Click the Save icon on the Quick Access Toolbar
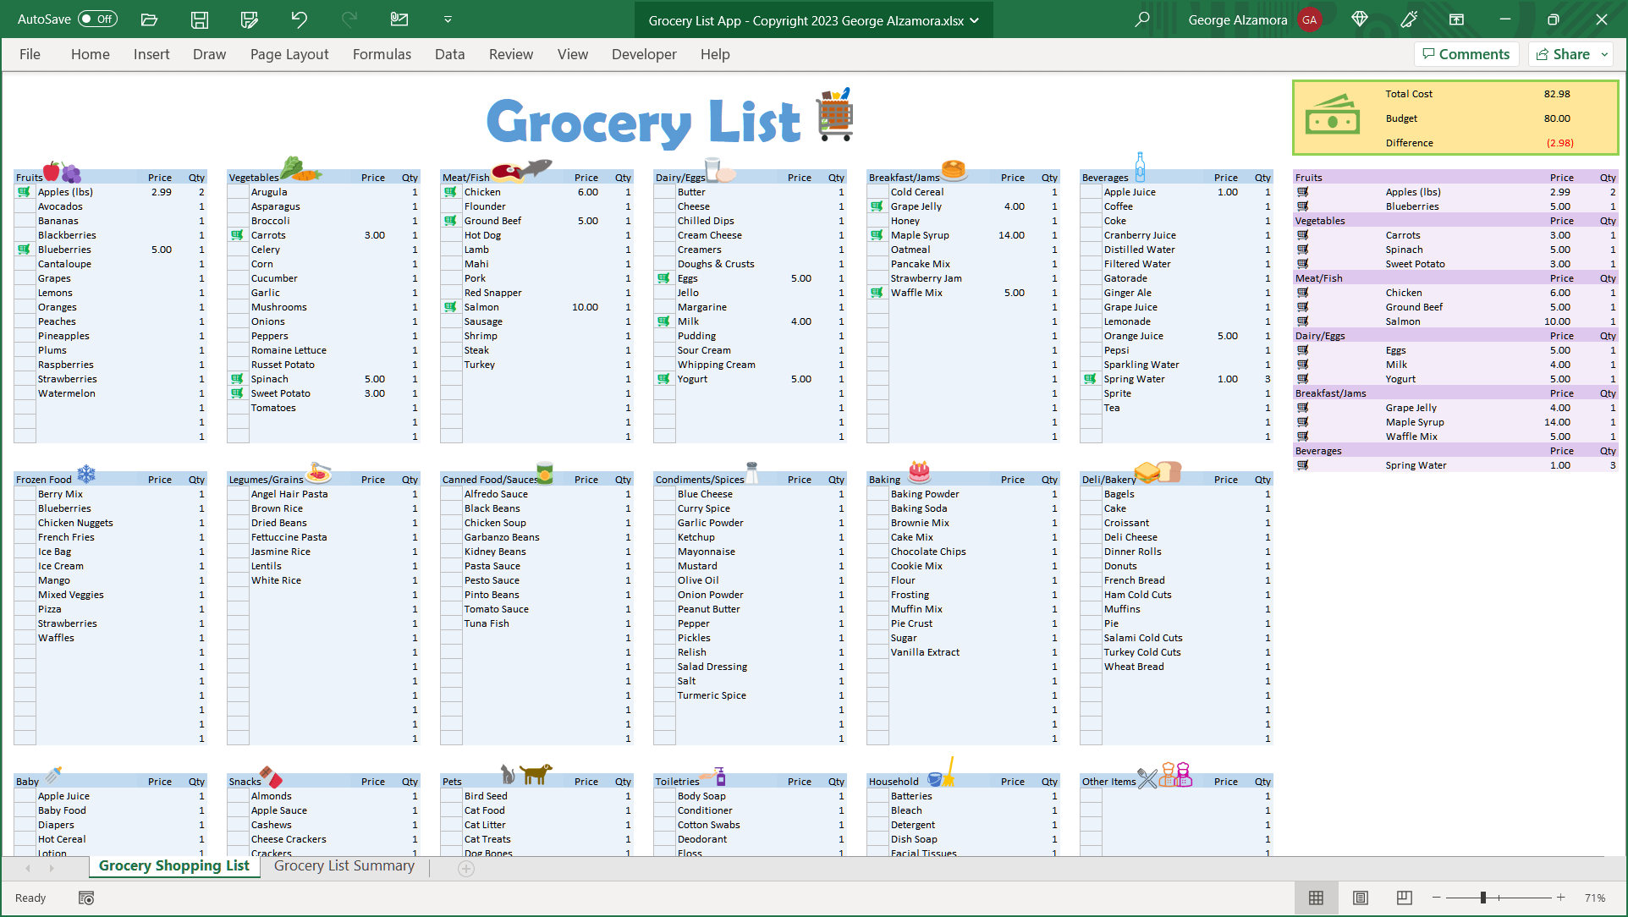1628x917 pixels. point(199,19)
